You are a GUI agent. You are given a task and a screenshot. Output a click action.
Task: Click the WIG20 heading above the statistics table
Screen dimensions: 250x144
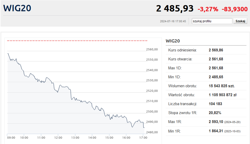pyautogui.click(x=173, y=41)
